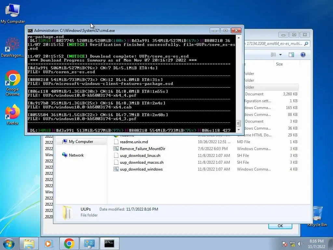Click the cmd scrollbar down arrow
Screen dimensions: 333x250
(238, 130)
